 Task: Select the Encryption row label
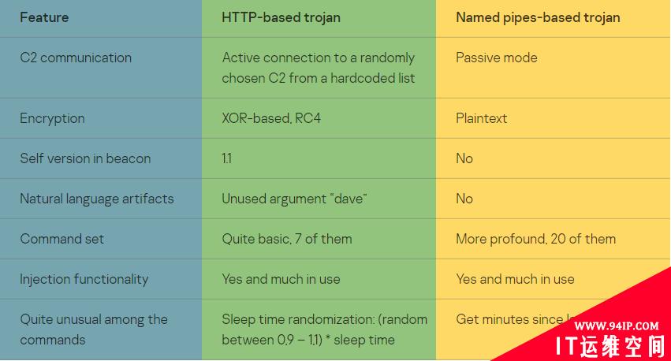(52, 118)
